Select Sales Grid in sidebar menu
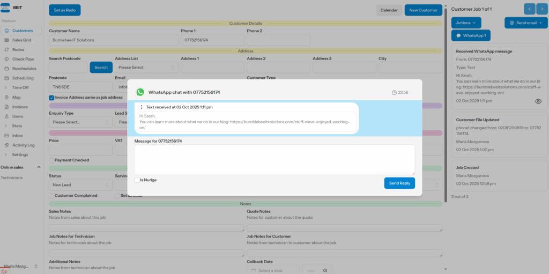This screenshot has width=549, height=274. [21, 40]
